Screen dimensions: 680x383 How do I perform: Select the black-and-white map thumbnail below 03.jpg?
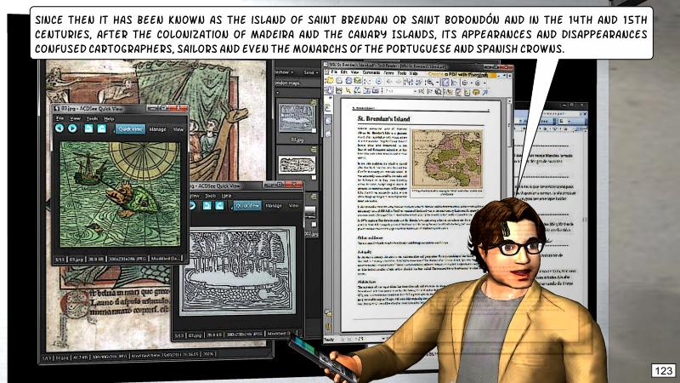click(x=297, y=165)
